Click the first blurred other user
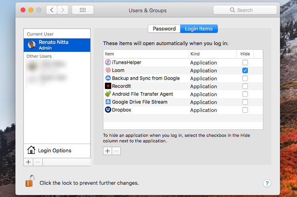 pyautogui.click(x=48, y=66)
